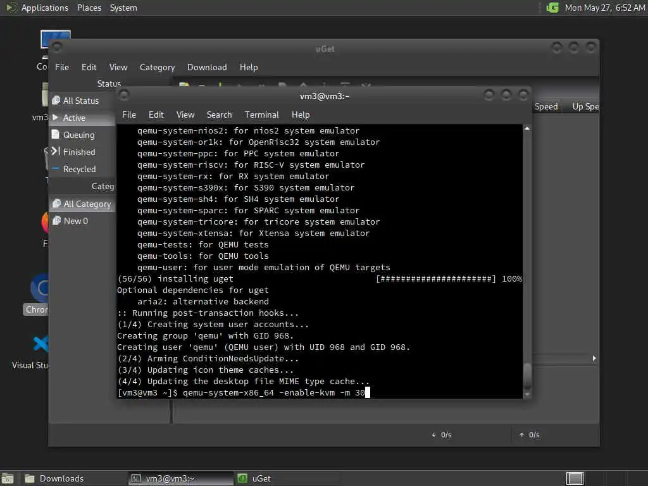Click the Recycled minus icon

[x=56, y=168]
